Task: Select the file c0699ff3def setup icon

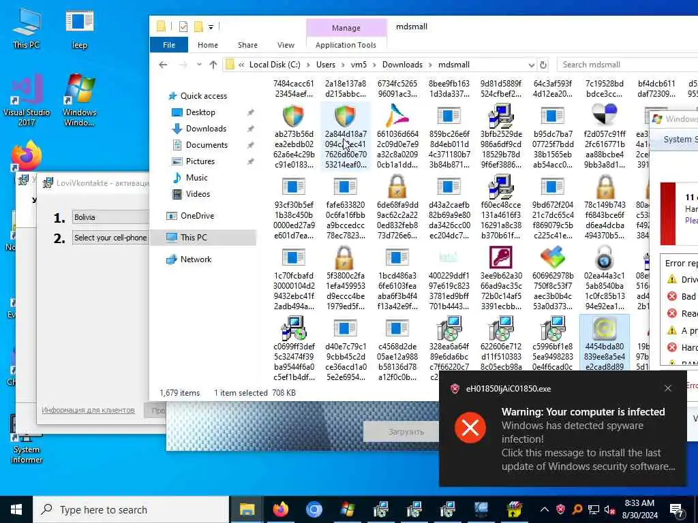Action: pyautogui.click(x=294, y=349)
